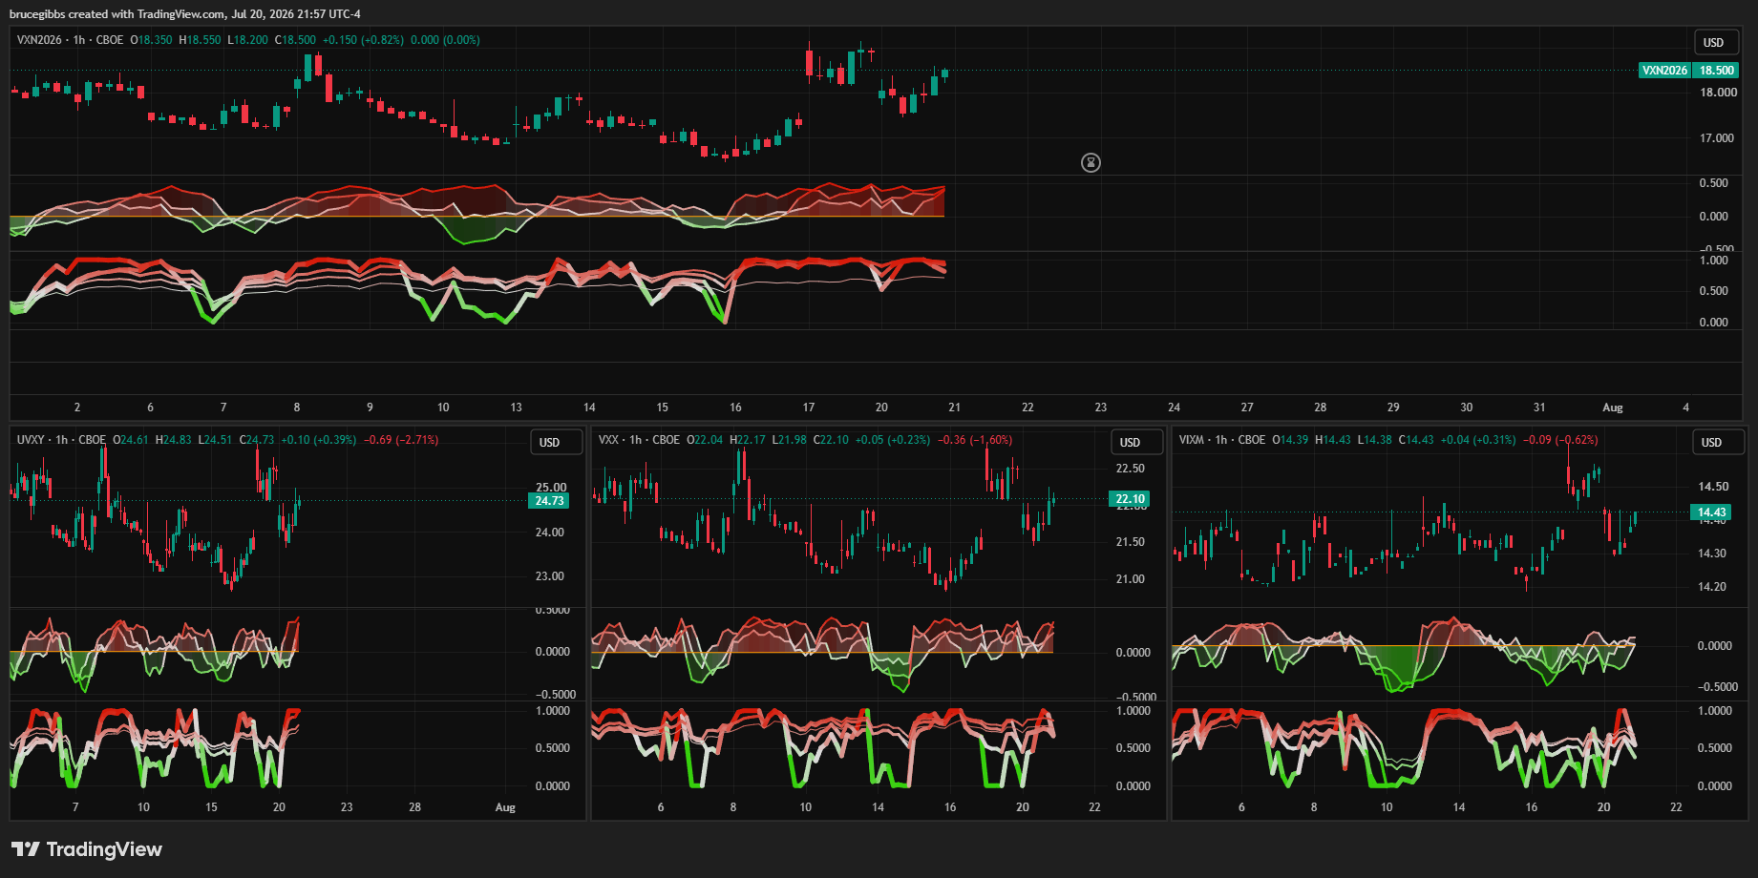
Task: Click the 14.30 price level on the VIXM axis
Action: click(1712, 554)
